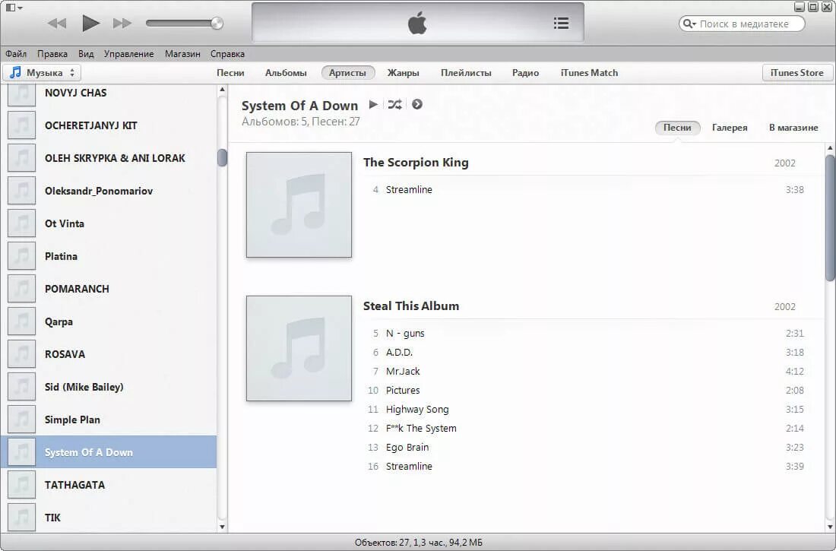Click album pane scrollbar down arrow

(x=830, y=527)
